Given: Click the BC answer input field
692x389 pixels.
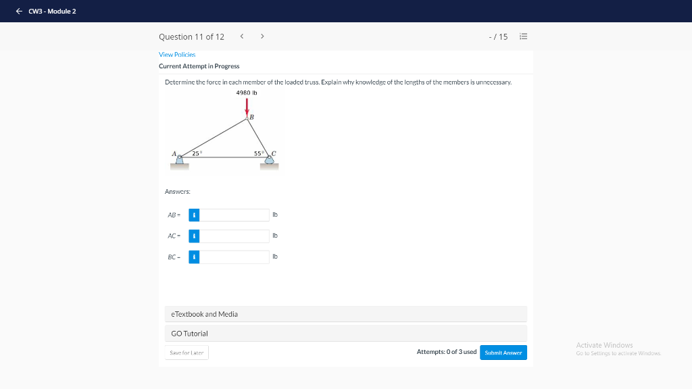Looking at the screenshot, I should click(233, 257).
